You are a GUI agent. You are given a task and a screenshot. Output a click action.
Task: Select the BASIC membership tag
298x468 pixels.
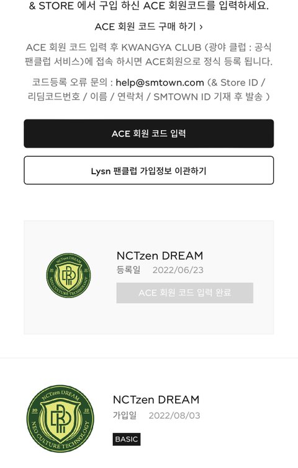click(127, 439)
